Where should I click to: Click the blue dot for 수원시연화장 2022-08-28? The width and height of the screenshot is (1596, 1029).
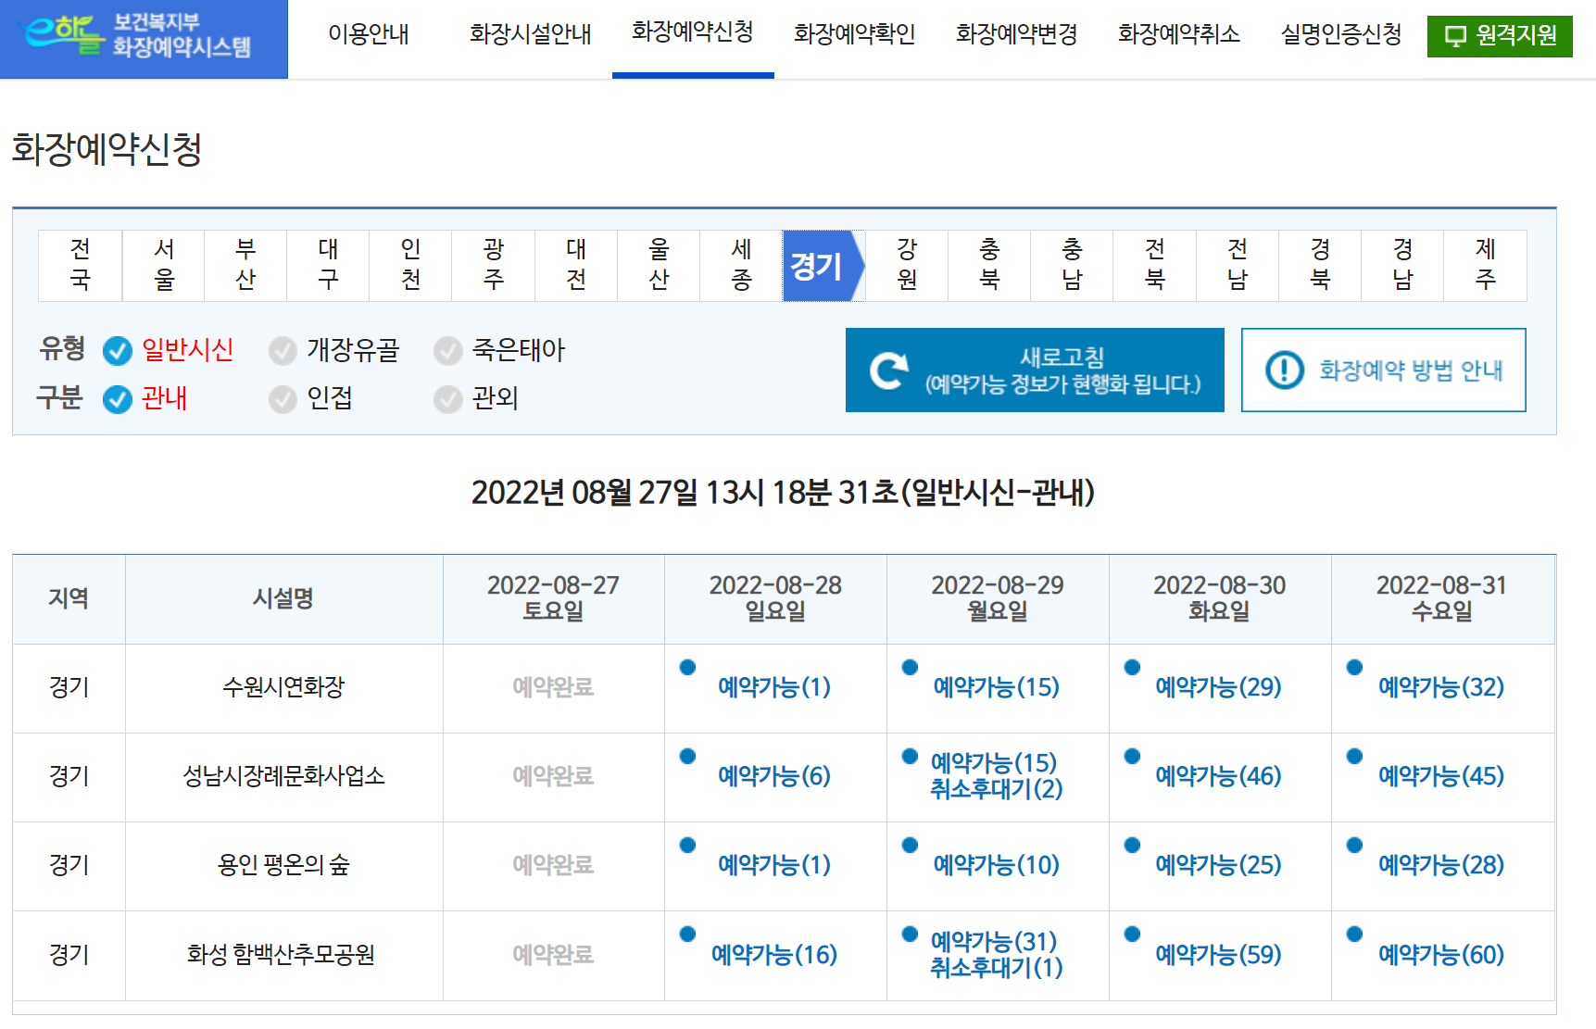tap(687, 667)
